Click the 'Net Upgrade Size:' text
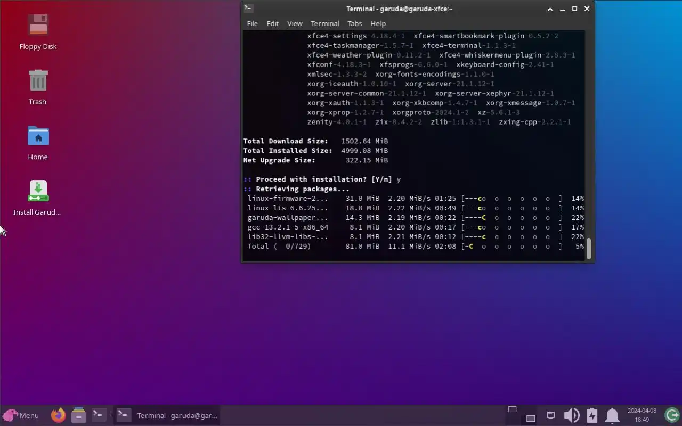The width and height of the screenshot is (682, 426). [279, 160]
